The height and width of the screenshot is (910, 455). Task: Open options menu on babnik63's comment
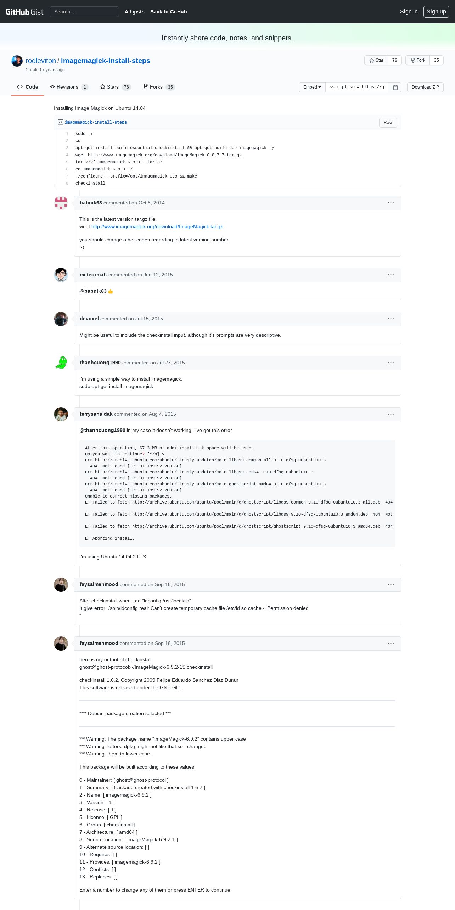point(391,203)
